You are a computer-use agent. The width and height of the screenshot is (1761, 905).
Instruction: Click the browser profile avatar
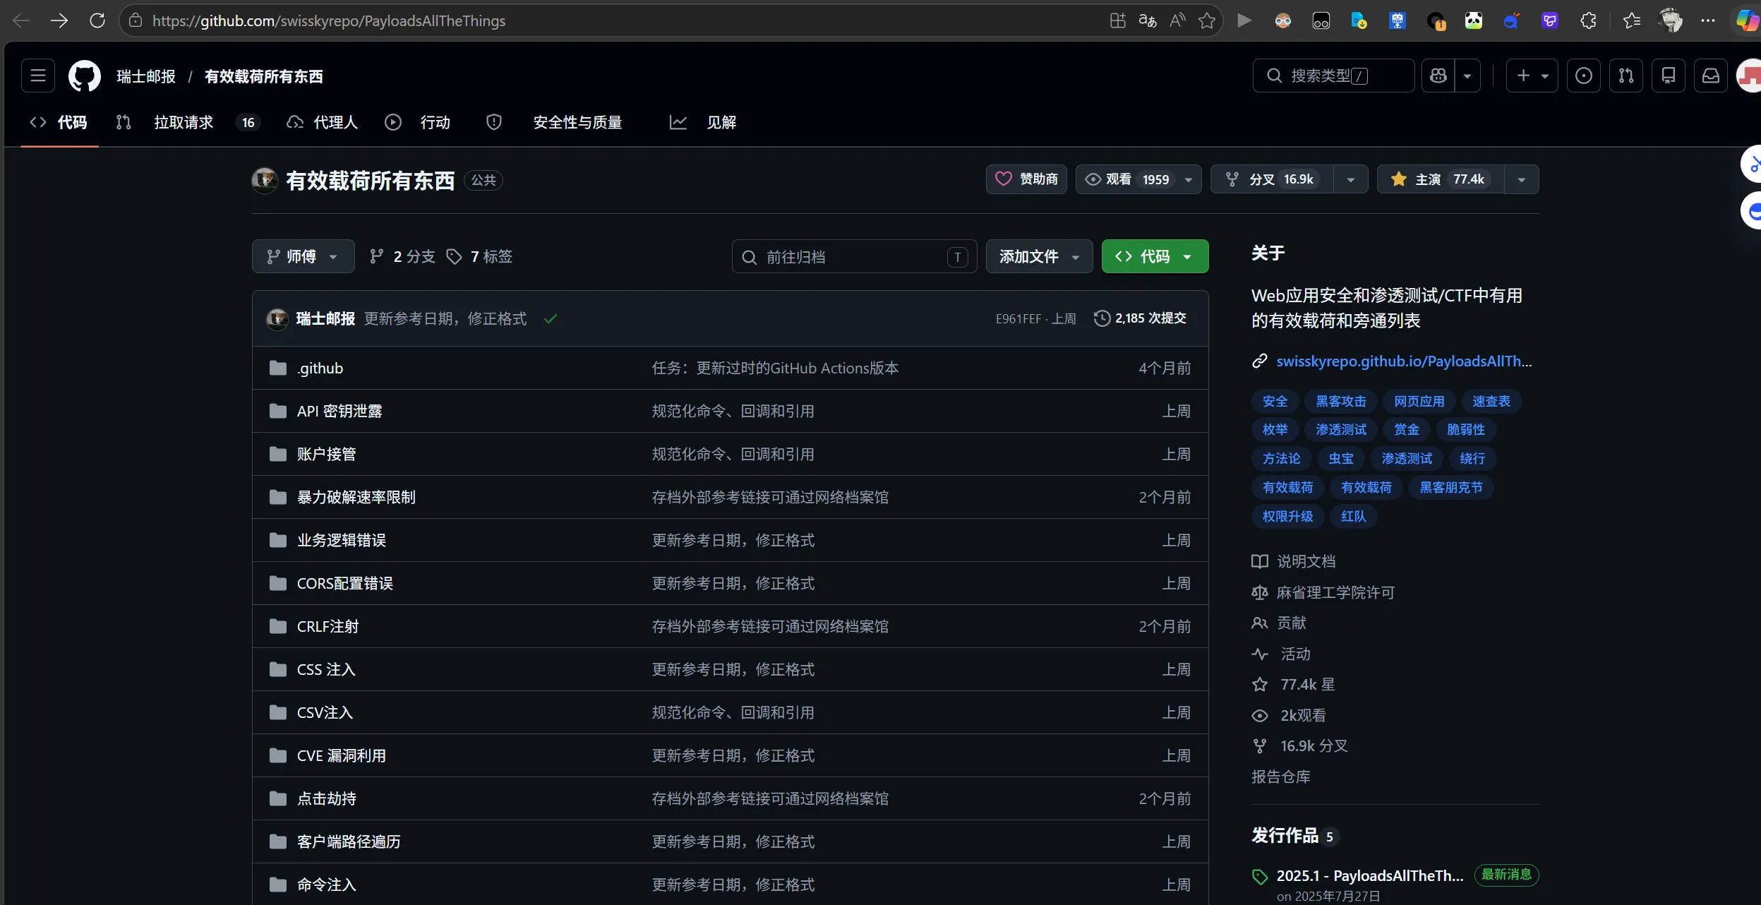click(x=1671, y=20)
